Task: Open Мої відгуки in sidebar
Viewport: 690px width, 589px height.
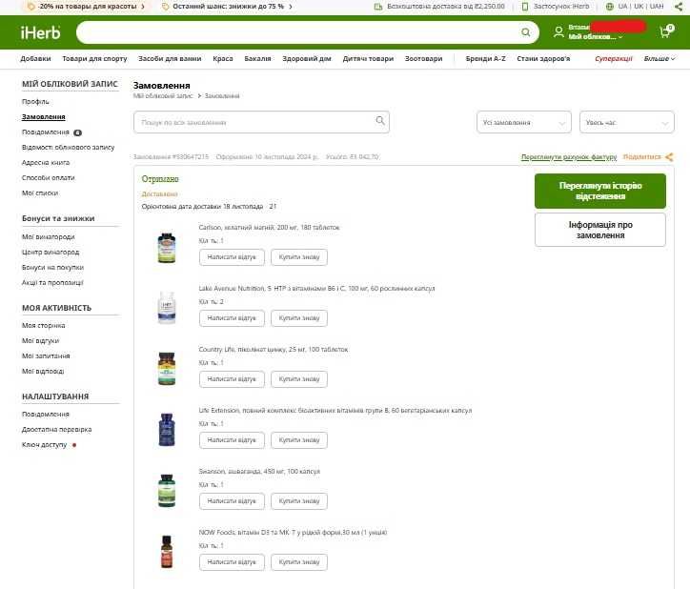Action: point(40,340)
